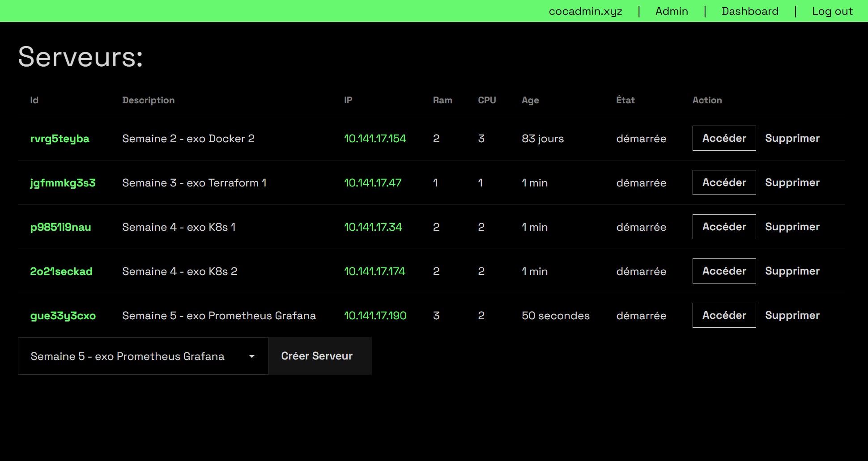Open the K8s 2 server with Accéder
Viewport: 868px width, 461px height.
pos(724,271)
